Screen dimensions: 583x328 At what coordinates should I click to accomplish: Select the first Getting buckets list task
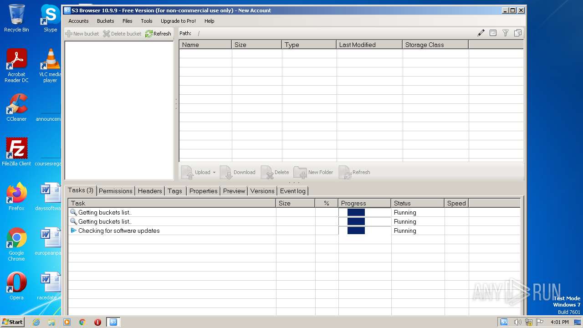(x=294, y=212)
